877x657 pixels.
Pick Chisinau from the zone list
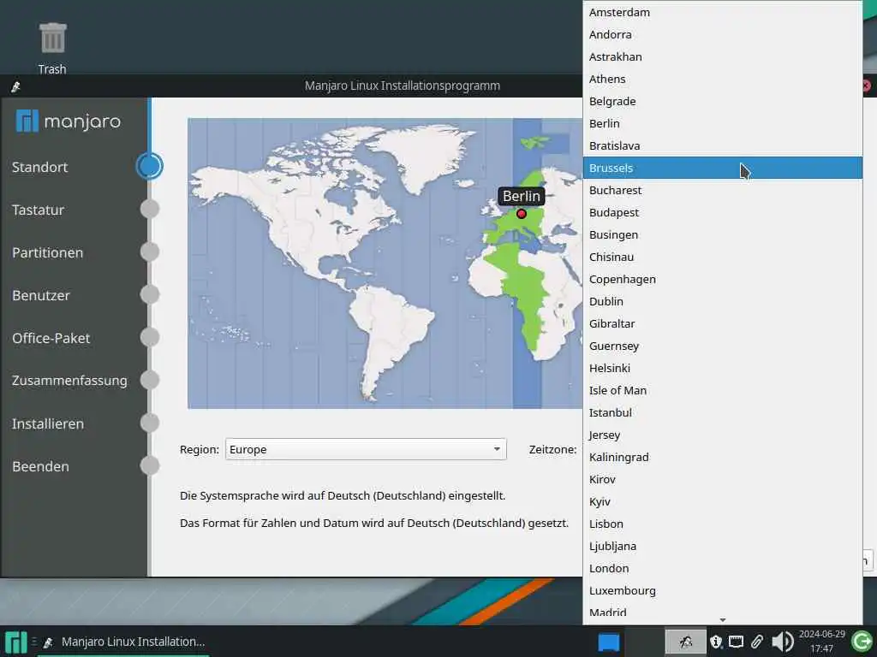coord(723,257)
